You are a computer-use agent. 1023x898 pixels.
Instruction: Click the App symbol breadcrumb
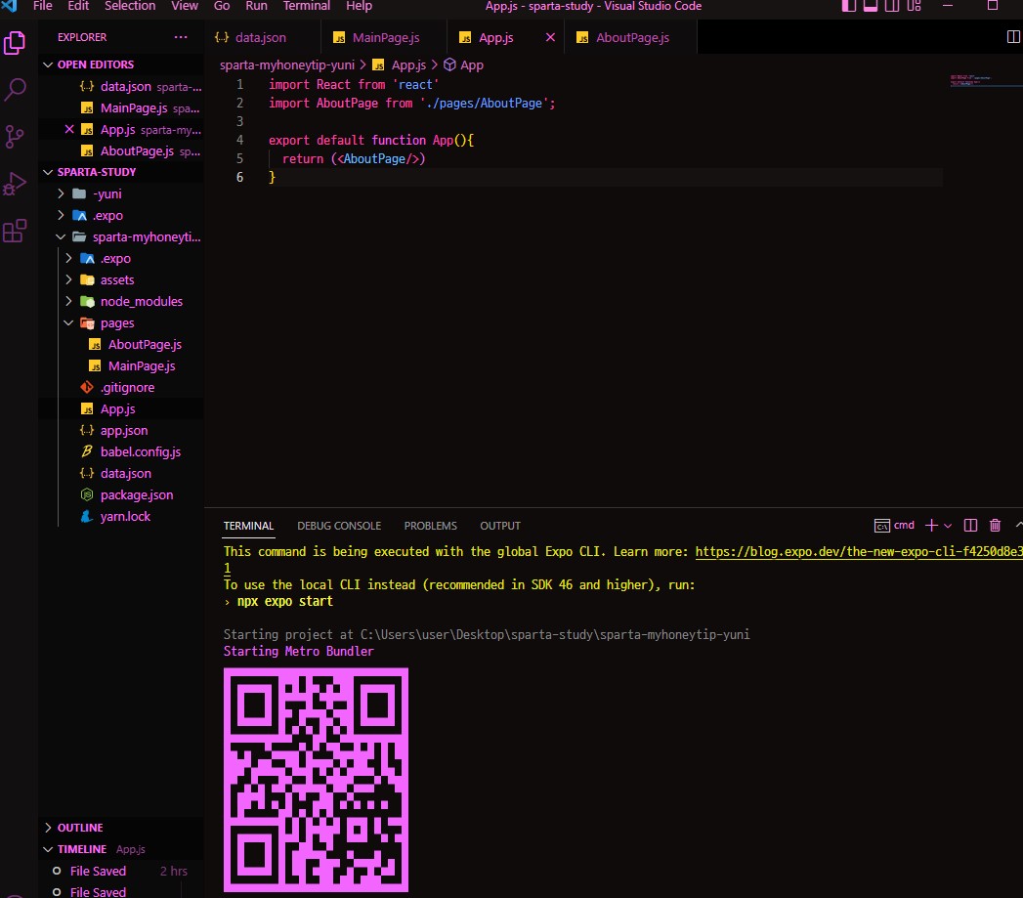pyautogui.click(x=464, y=65)
